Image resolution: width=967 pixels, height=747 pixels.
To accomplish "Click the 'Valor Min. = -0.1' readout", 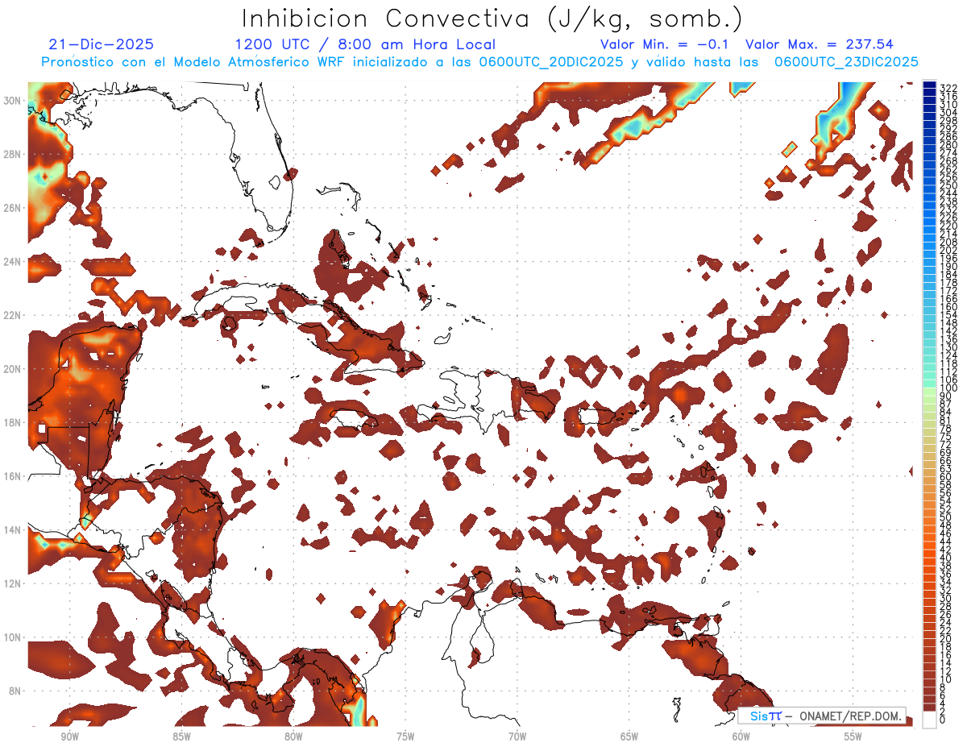I will [x=664, y=44].
